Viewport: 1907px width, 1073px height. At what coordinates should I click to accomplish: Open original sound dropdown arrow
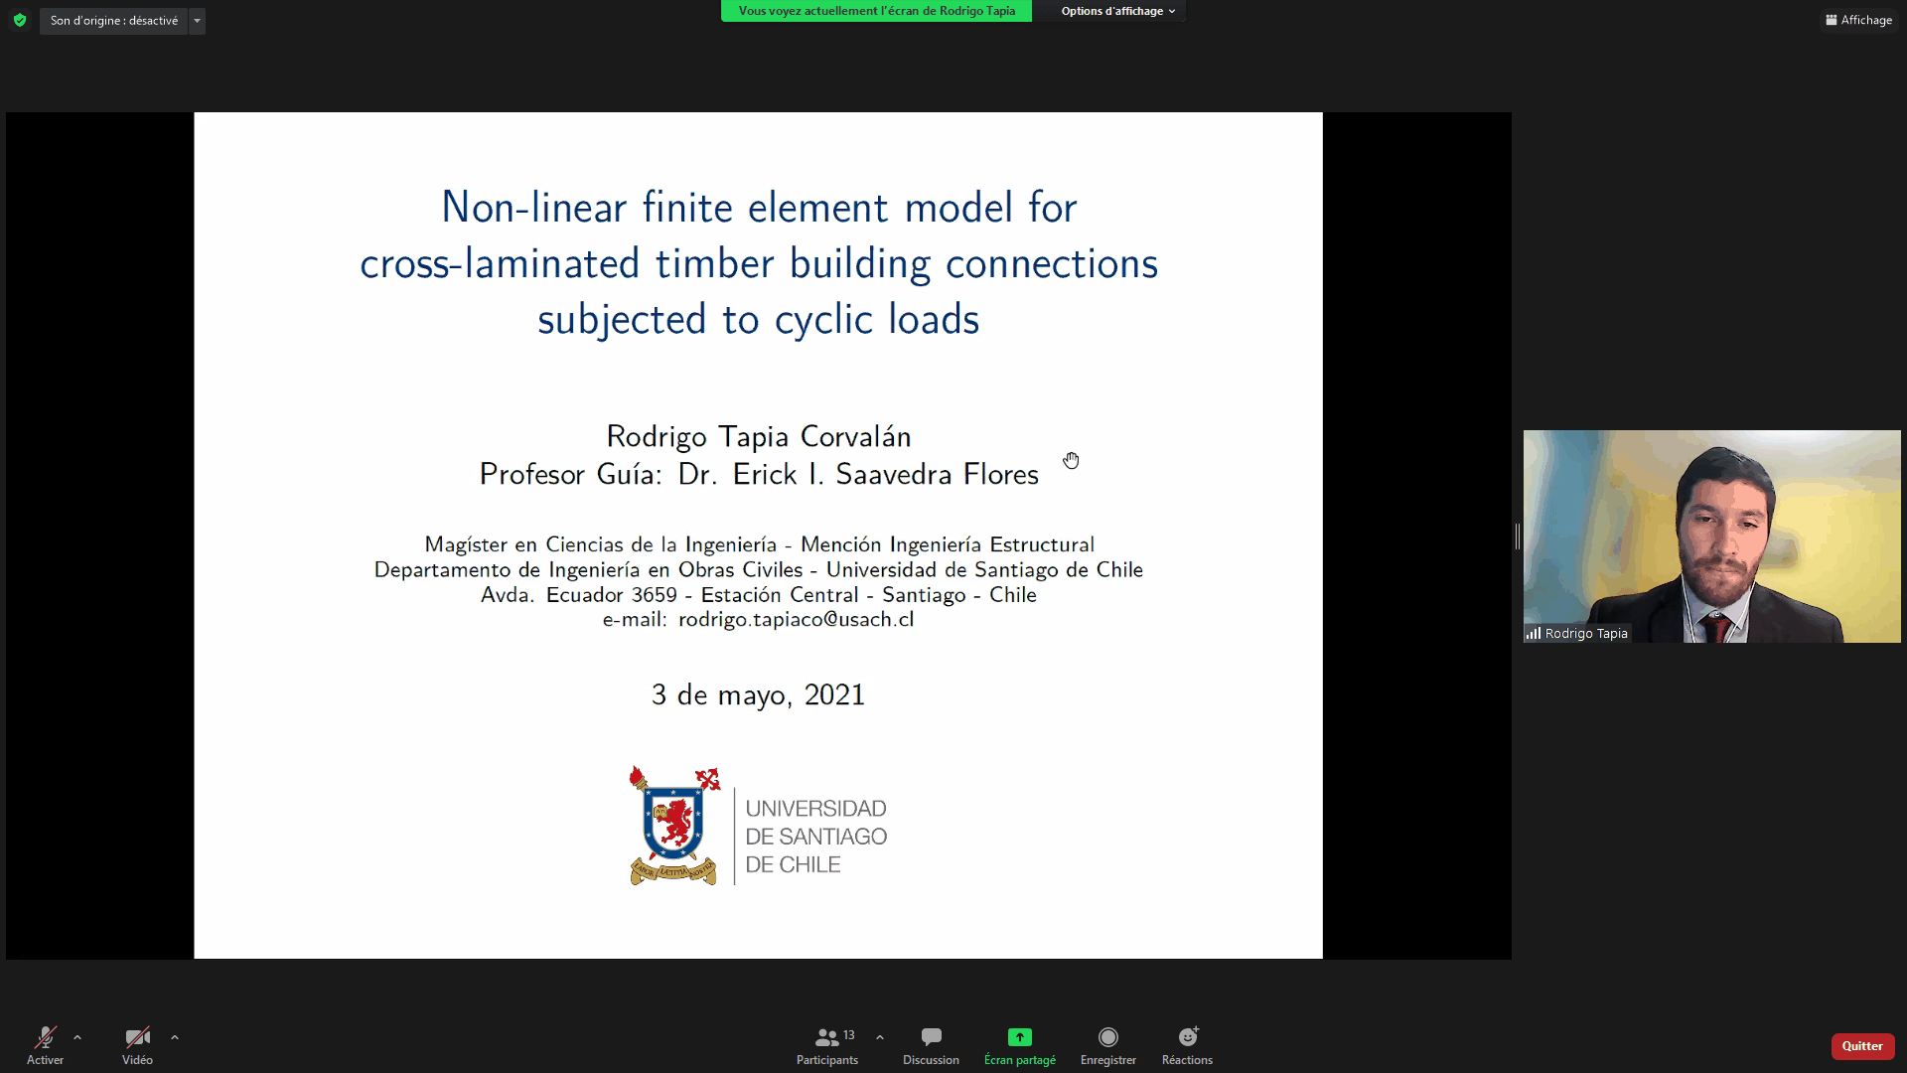(x=197, y=21)
